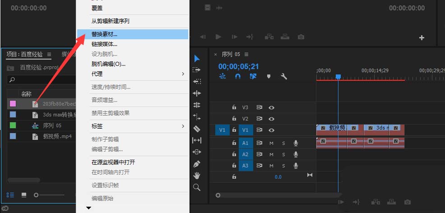Image resolution: width=445 pixels, height=213 pixels.
Task: Select the Track Select Forward tool
Action: 196,70
